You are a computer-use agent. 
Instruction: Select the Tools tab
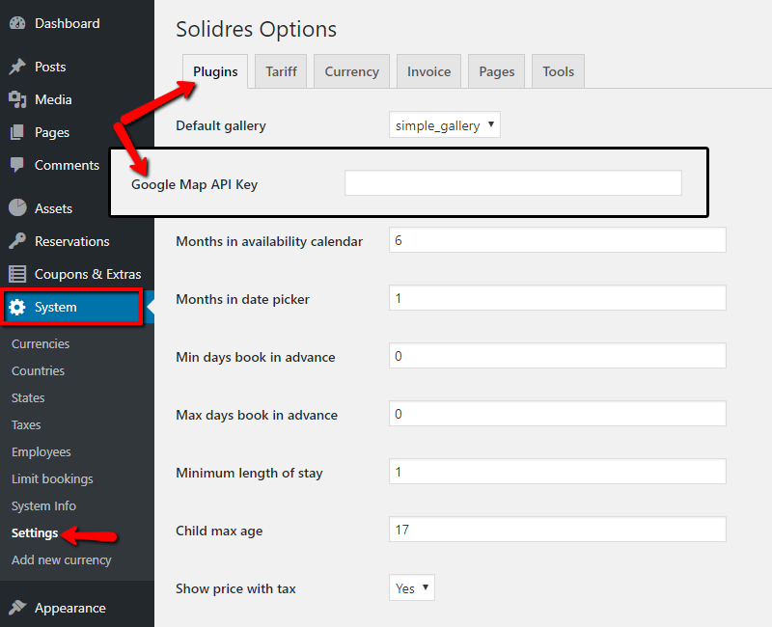point(557,70)
